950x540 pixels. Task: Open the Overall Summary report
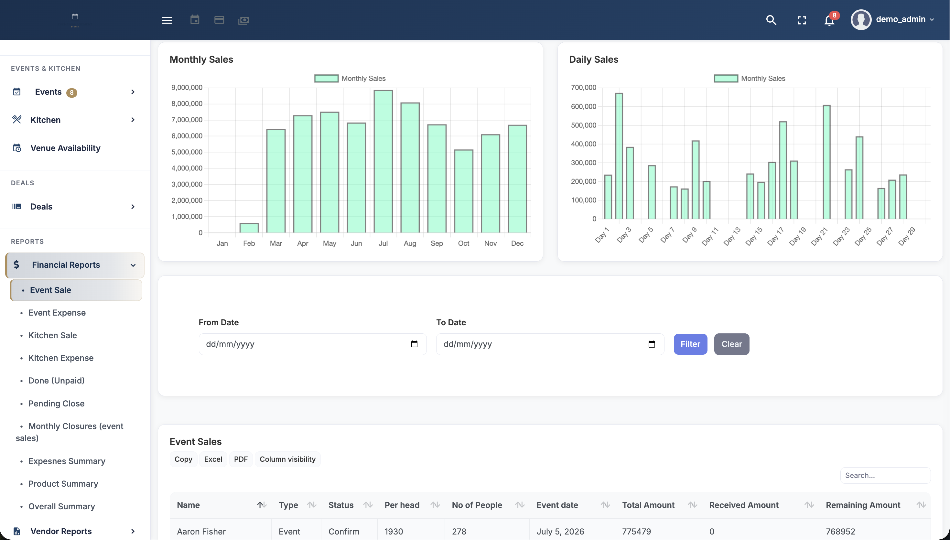click(x=61, y=506)
